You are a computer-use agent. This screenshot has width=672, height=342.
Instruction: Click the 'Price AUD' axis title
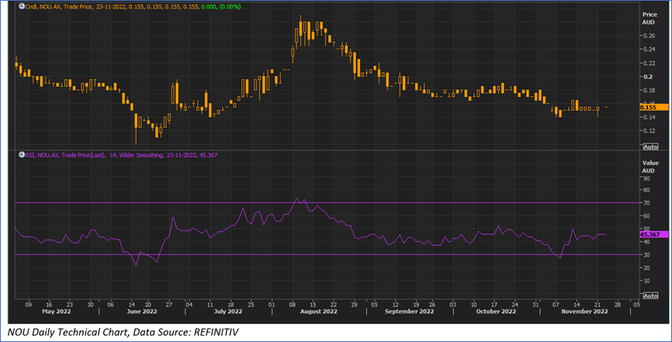click(649, 19)
